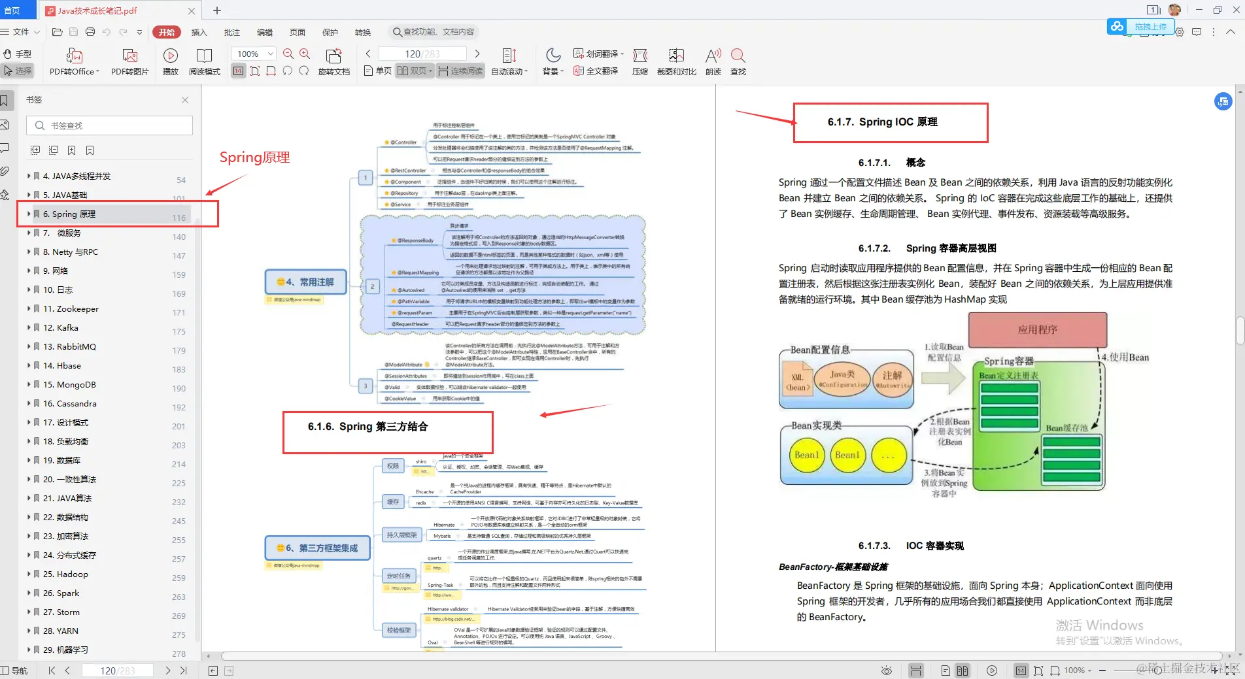Switch to the 转换 ribbon tab
Image resolution: width=1245 pixels, height=679 pixels.
363,32
